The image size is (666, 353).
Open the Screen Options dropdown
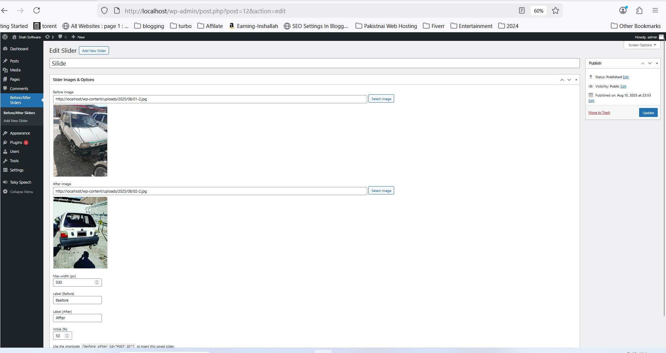pyautogui.click(x=642, y=45)
